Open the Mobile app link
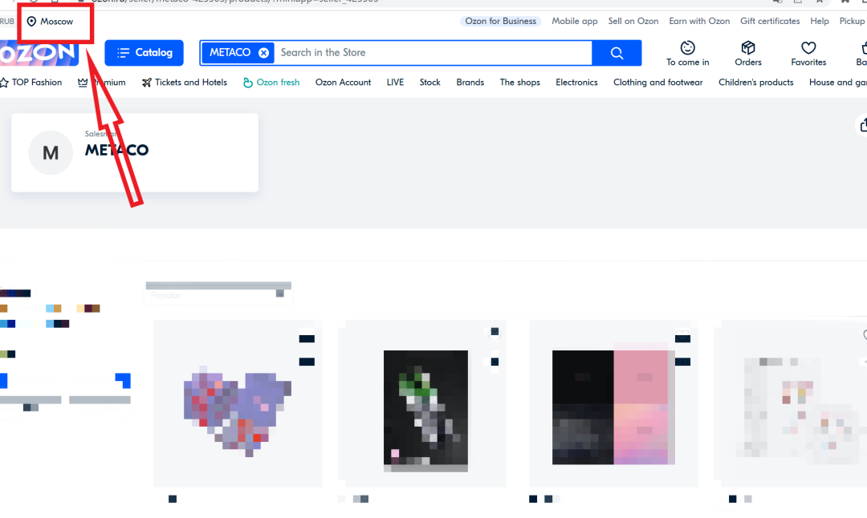This screenshot has height=518, width=867. tap(575, 21)
